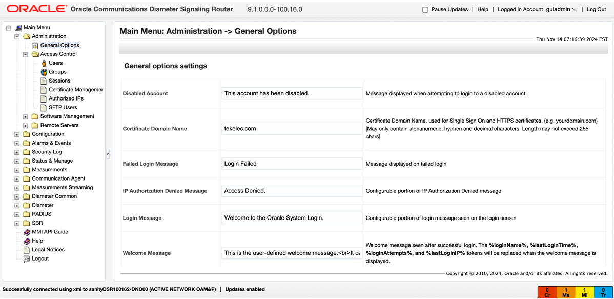
Task: Click the Disabled Account message field
Action: [292, 94]
